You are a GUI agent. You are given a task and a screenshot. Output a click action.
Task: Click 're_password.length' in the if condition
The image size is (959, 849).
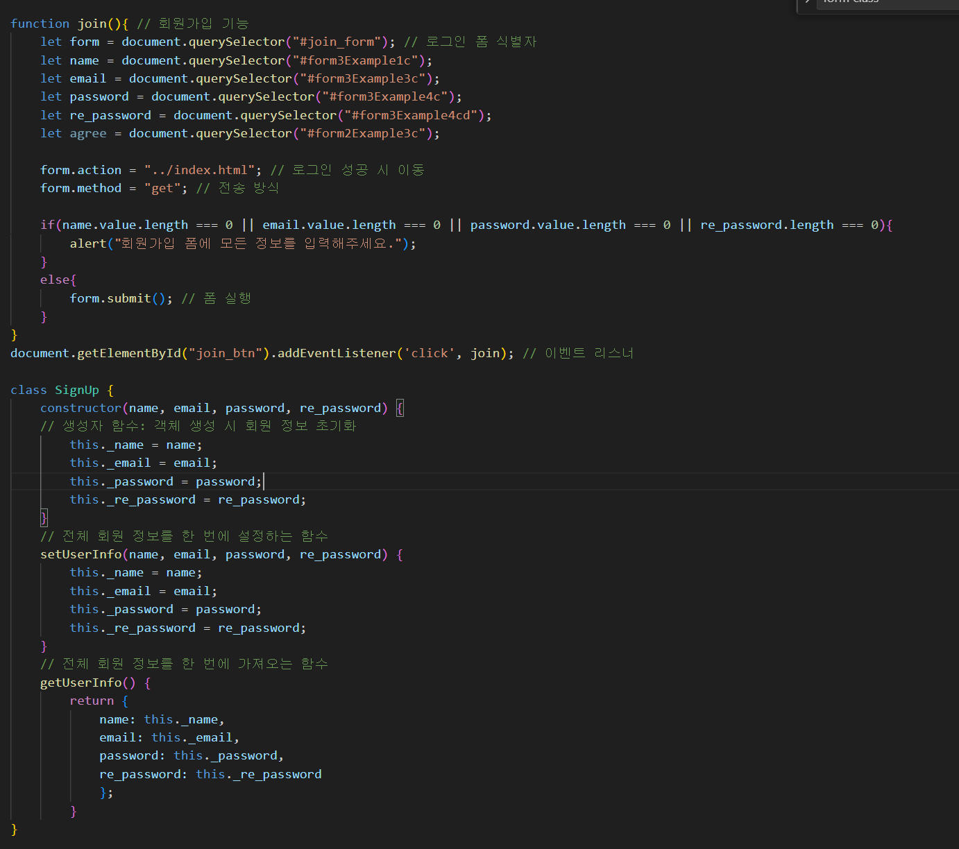pyautogui.click(x=767, y=225)
